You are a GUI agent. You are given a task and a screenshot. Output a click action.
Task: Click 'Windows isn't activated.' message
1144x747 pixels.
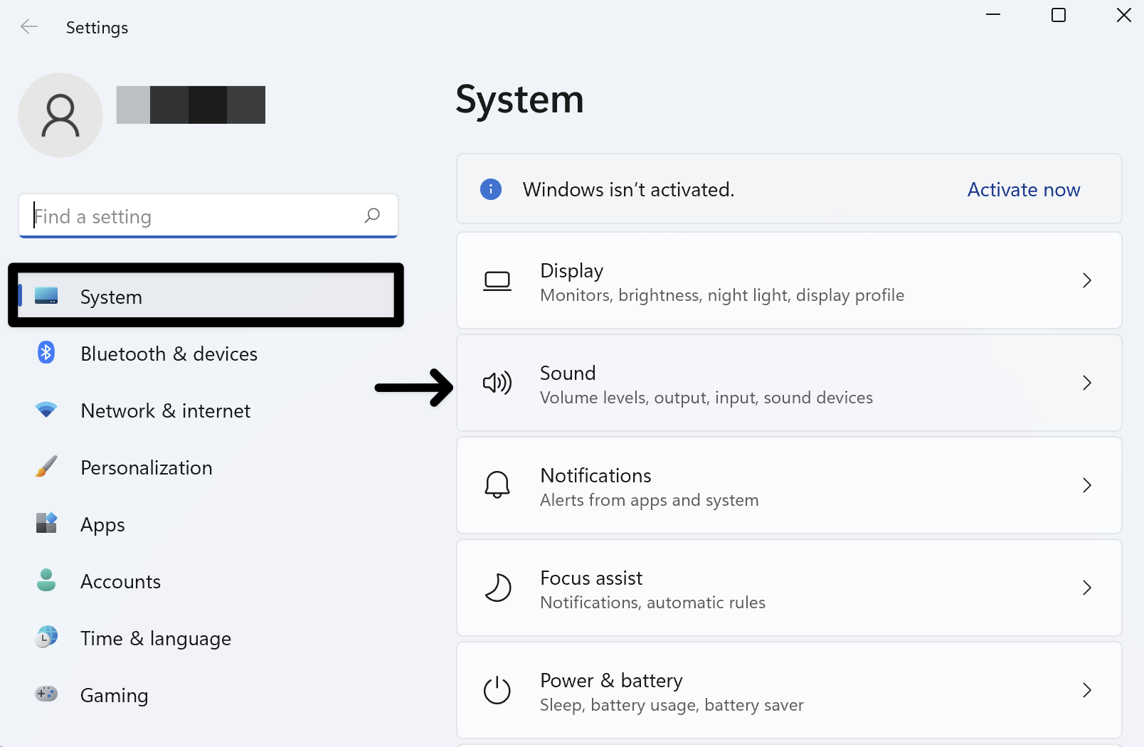(629, 189)
